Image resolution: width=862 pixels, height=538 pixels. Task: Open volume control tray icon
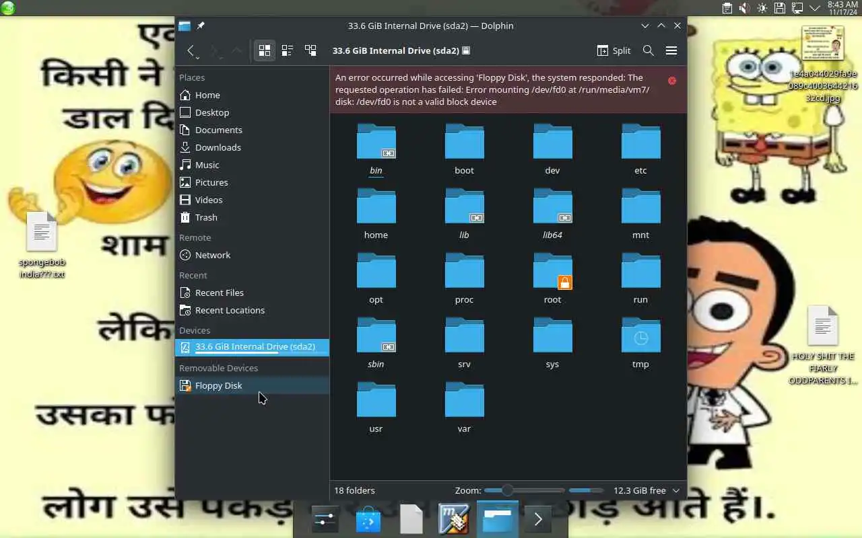744,8
